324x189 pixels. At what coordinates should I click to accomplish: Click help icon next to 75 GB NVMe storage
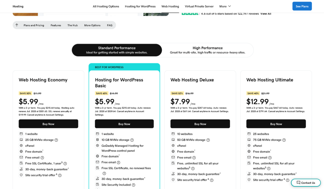click(x=284, y=140)
